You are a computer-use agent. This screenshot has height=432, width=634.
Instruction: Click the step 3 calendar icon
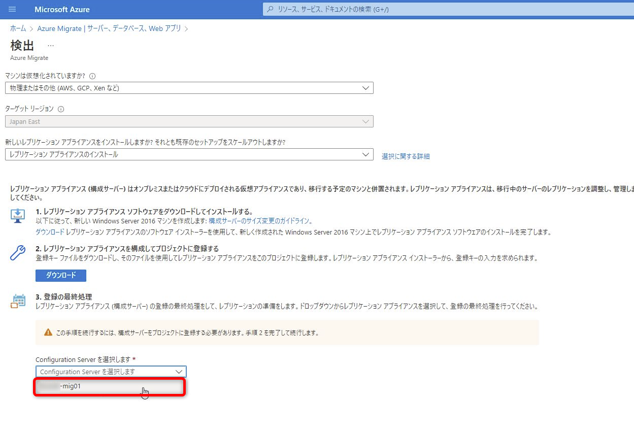click(18, 301)
